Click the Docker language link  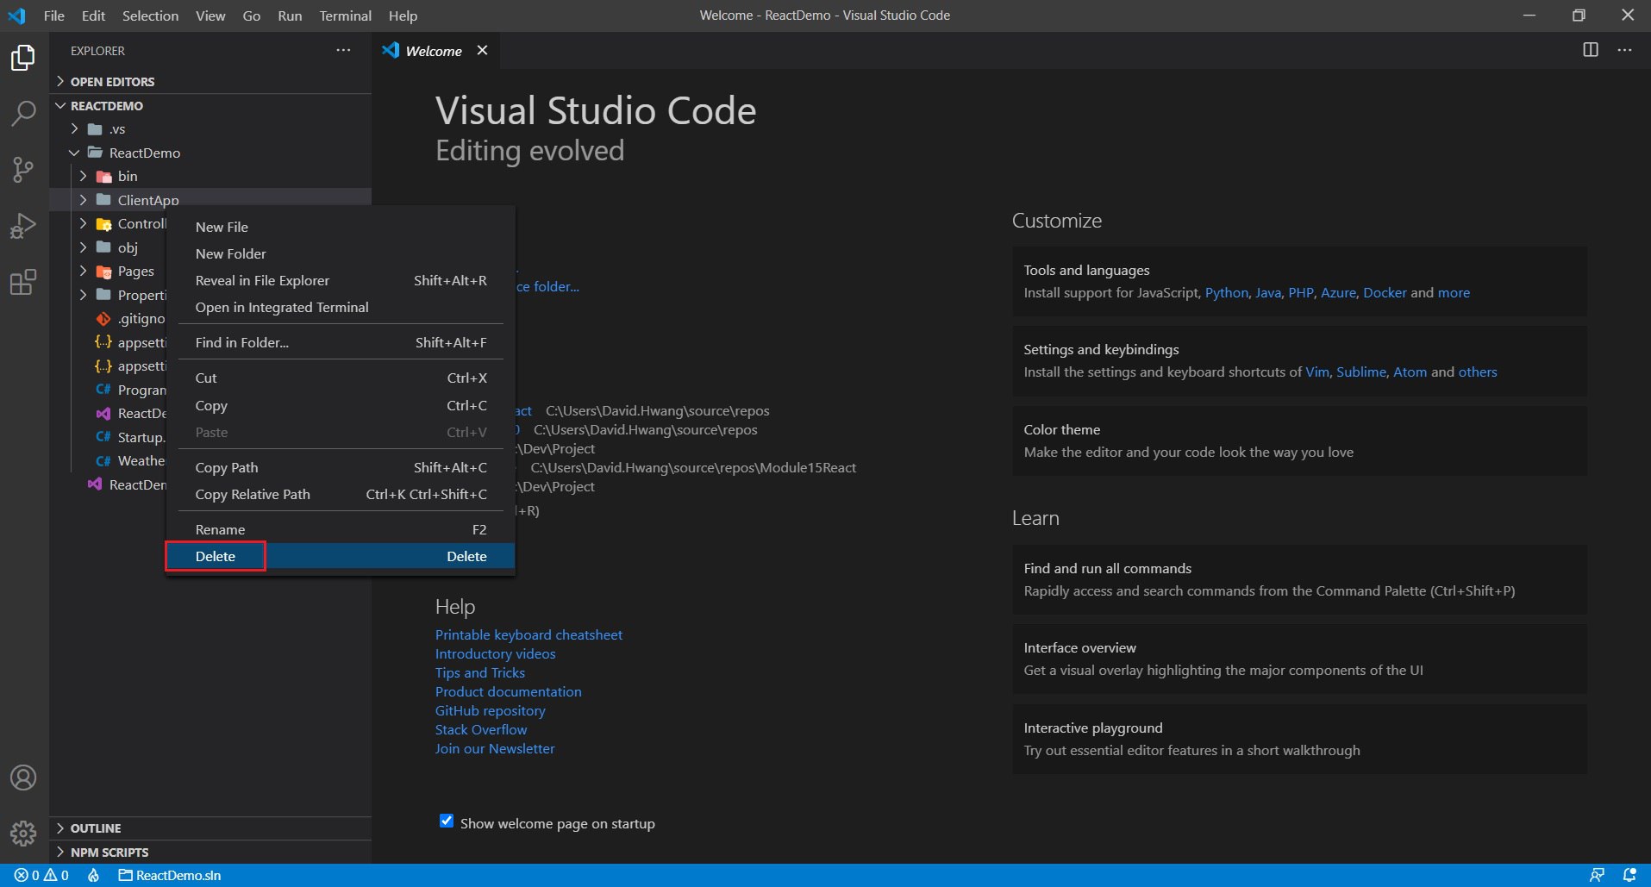click(x=1385, y=292)
